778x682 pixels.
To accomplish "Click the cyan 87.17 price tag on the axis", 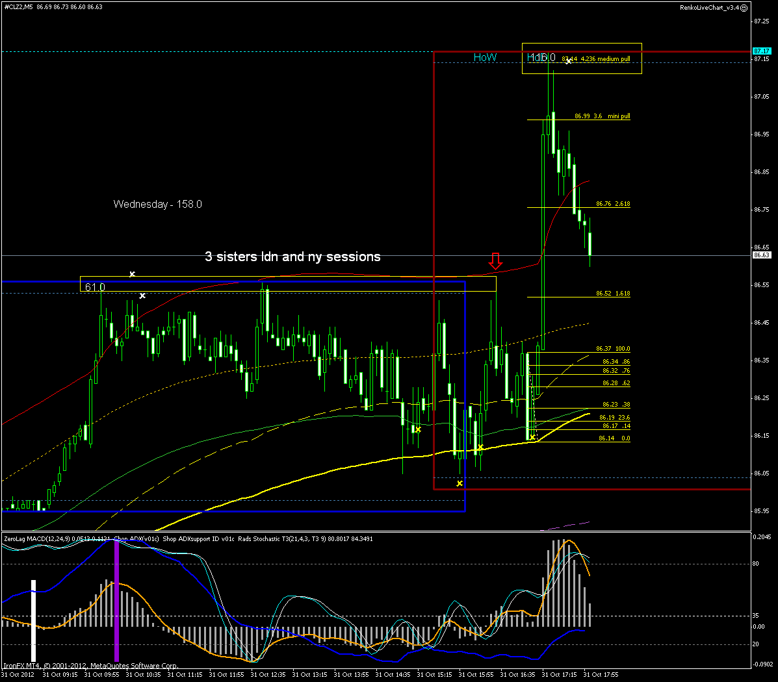I will pos(762,51).
